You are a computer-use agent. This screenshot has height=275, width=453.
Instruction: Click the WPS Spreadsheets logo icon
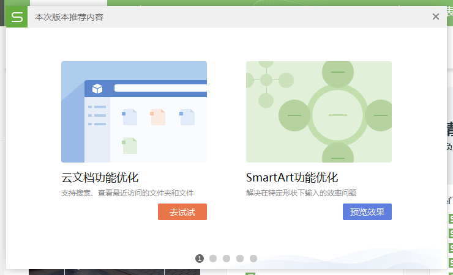click(x=17, y=17)
